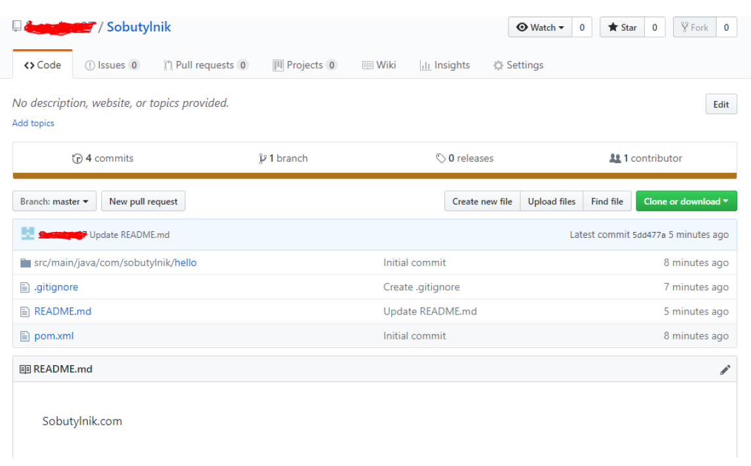The height and width of the screenshot is (466, 751).
Task: Click the Find file button
Action: tap(607, 201)
